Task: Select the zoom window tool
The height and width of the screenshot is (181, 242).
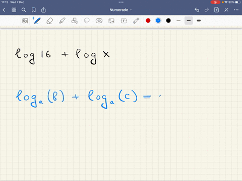Action: [x=25, y=21]
